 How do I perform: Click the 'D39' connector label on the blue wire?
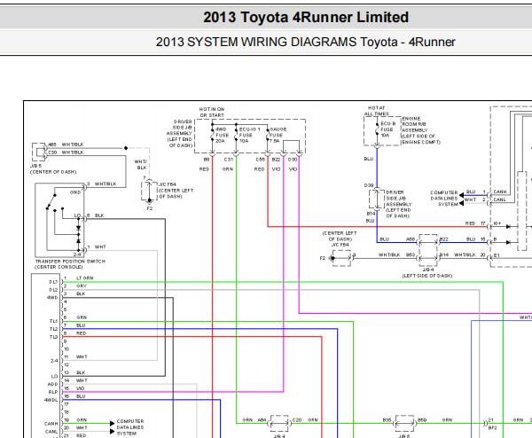tap(369, 185)
